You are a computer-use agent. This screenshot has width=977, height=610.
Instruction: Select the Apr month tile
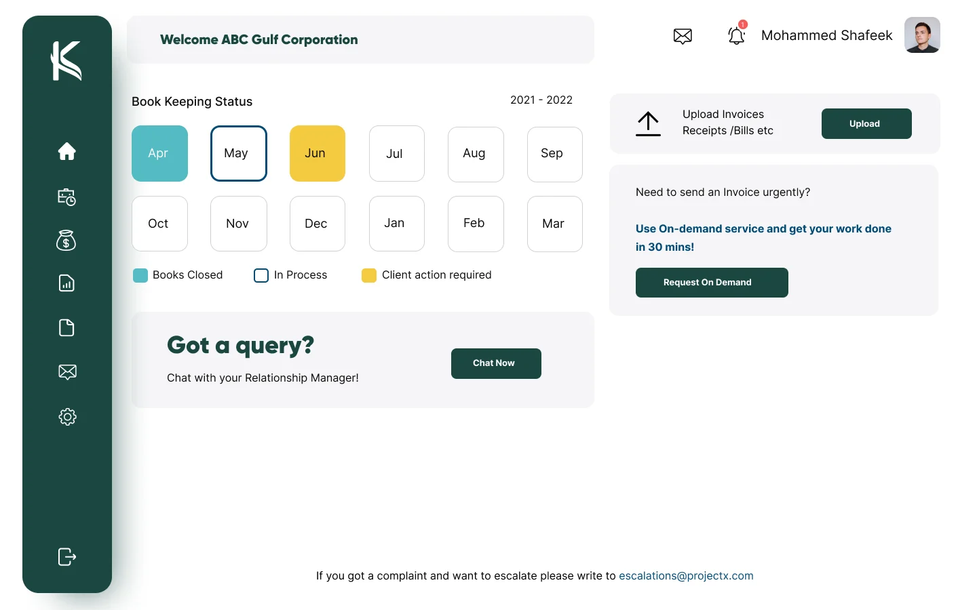[159, 153]
